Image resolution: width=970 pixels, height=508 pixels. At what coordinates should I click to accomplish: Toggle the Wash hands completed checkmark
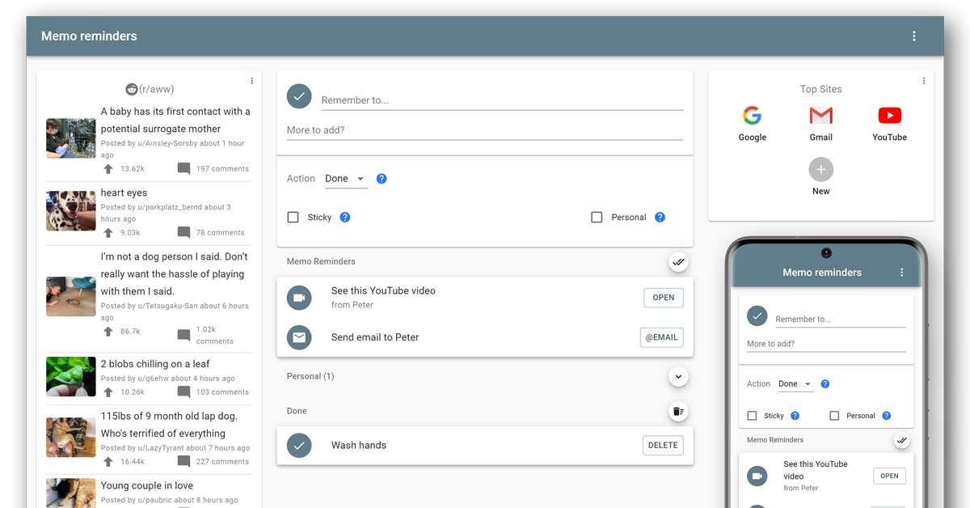pos(299,446)
